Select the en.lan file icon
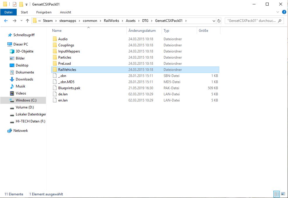The width and height of the screenshot is (288, 198). point(54,100)
